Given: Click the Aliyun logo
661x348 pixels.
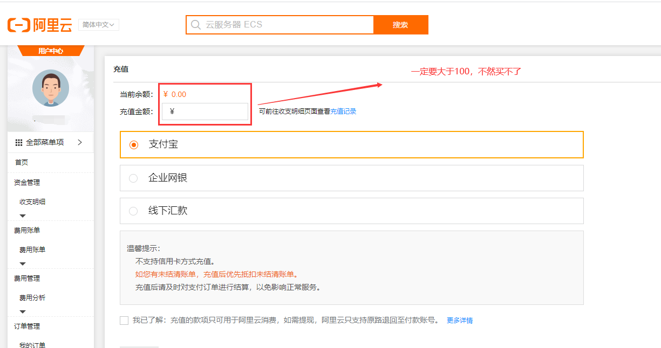Looking at the screenshot, I should [39, 25].
